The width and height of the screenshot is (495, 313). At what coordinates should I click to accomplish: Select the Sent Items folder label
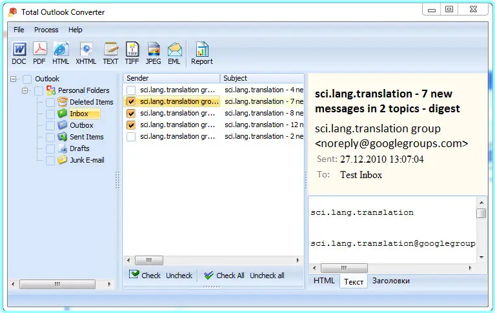point(86,137)
